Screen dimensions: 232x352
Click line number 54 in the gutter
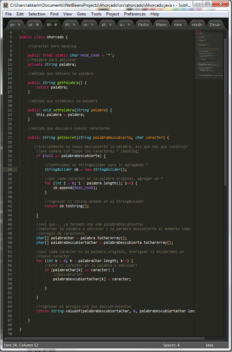pos(10,261)
